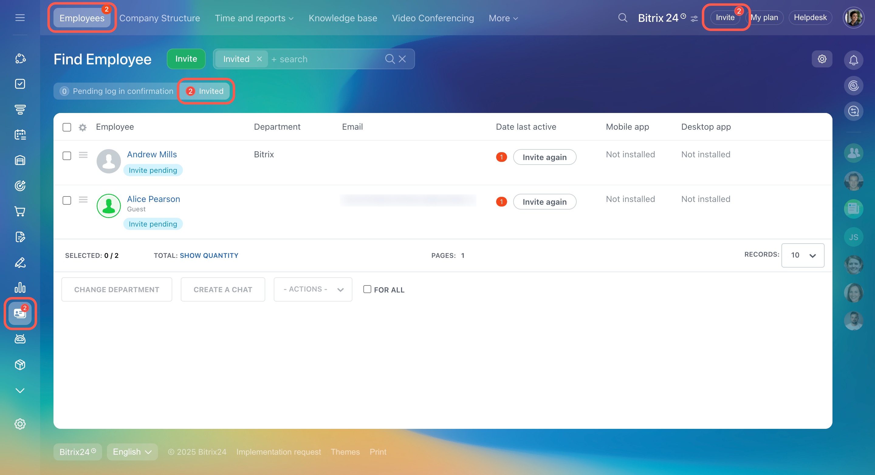Open the Time and reports menu

click(254, 18)
